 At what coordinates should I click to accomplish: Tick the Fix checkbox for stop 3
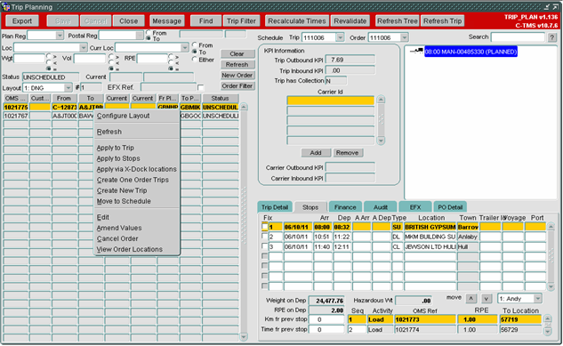(x=265, y=246)
